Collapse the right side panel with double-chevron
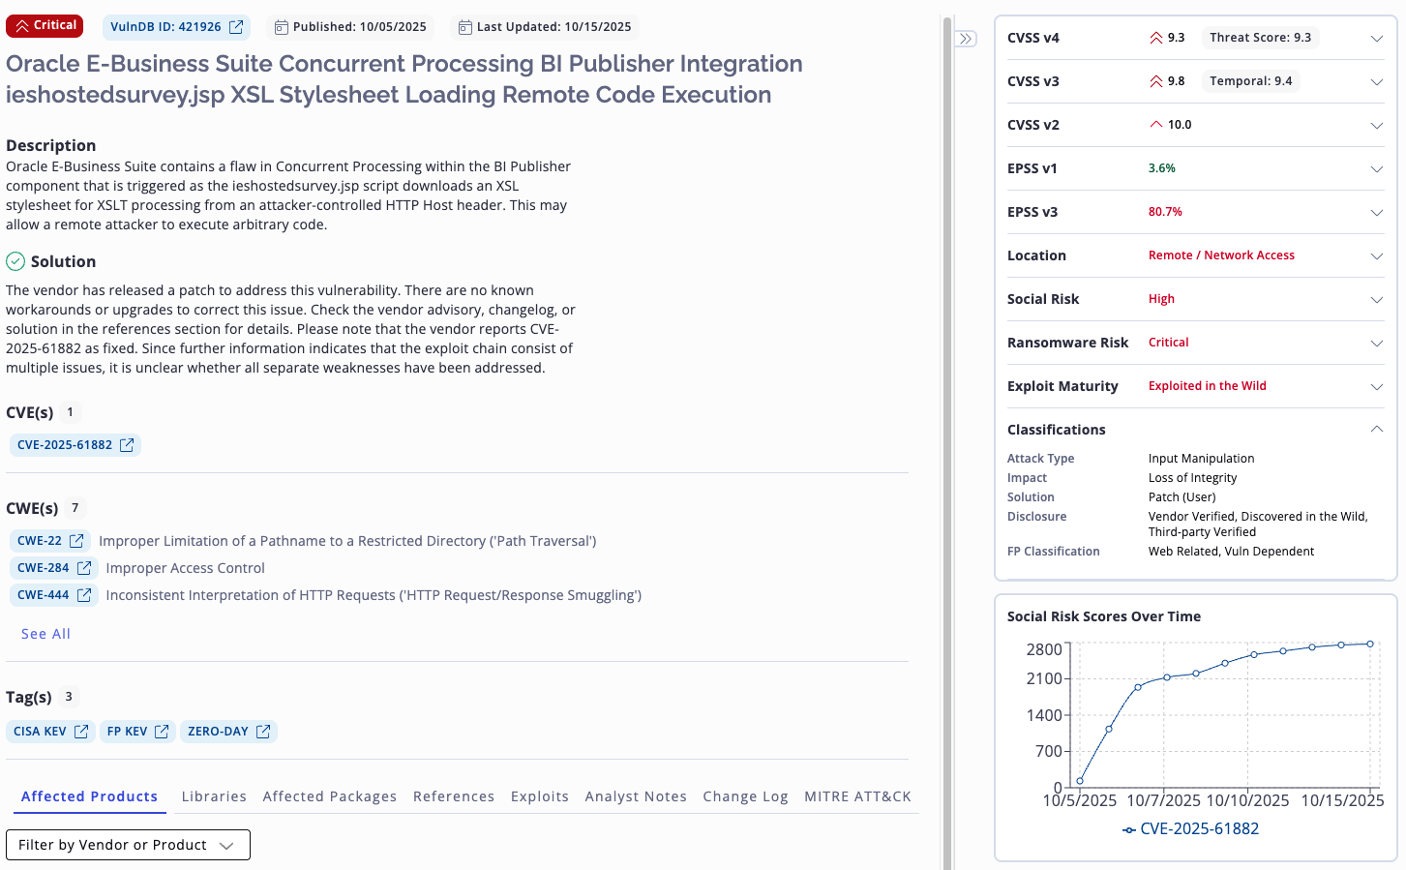1406x870 pixels. pos(966,39)
